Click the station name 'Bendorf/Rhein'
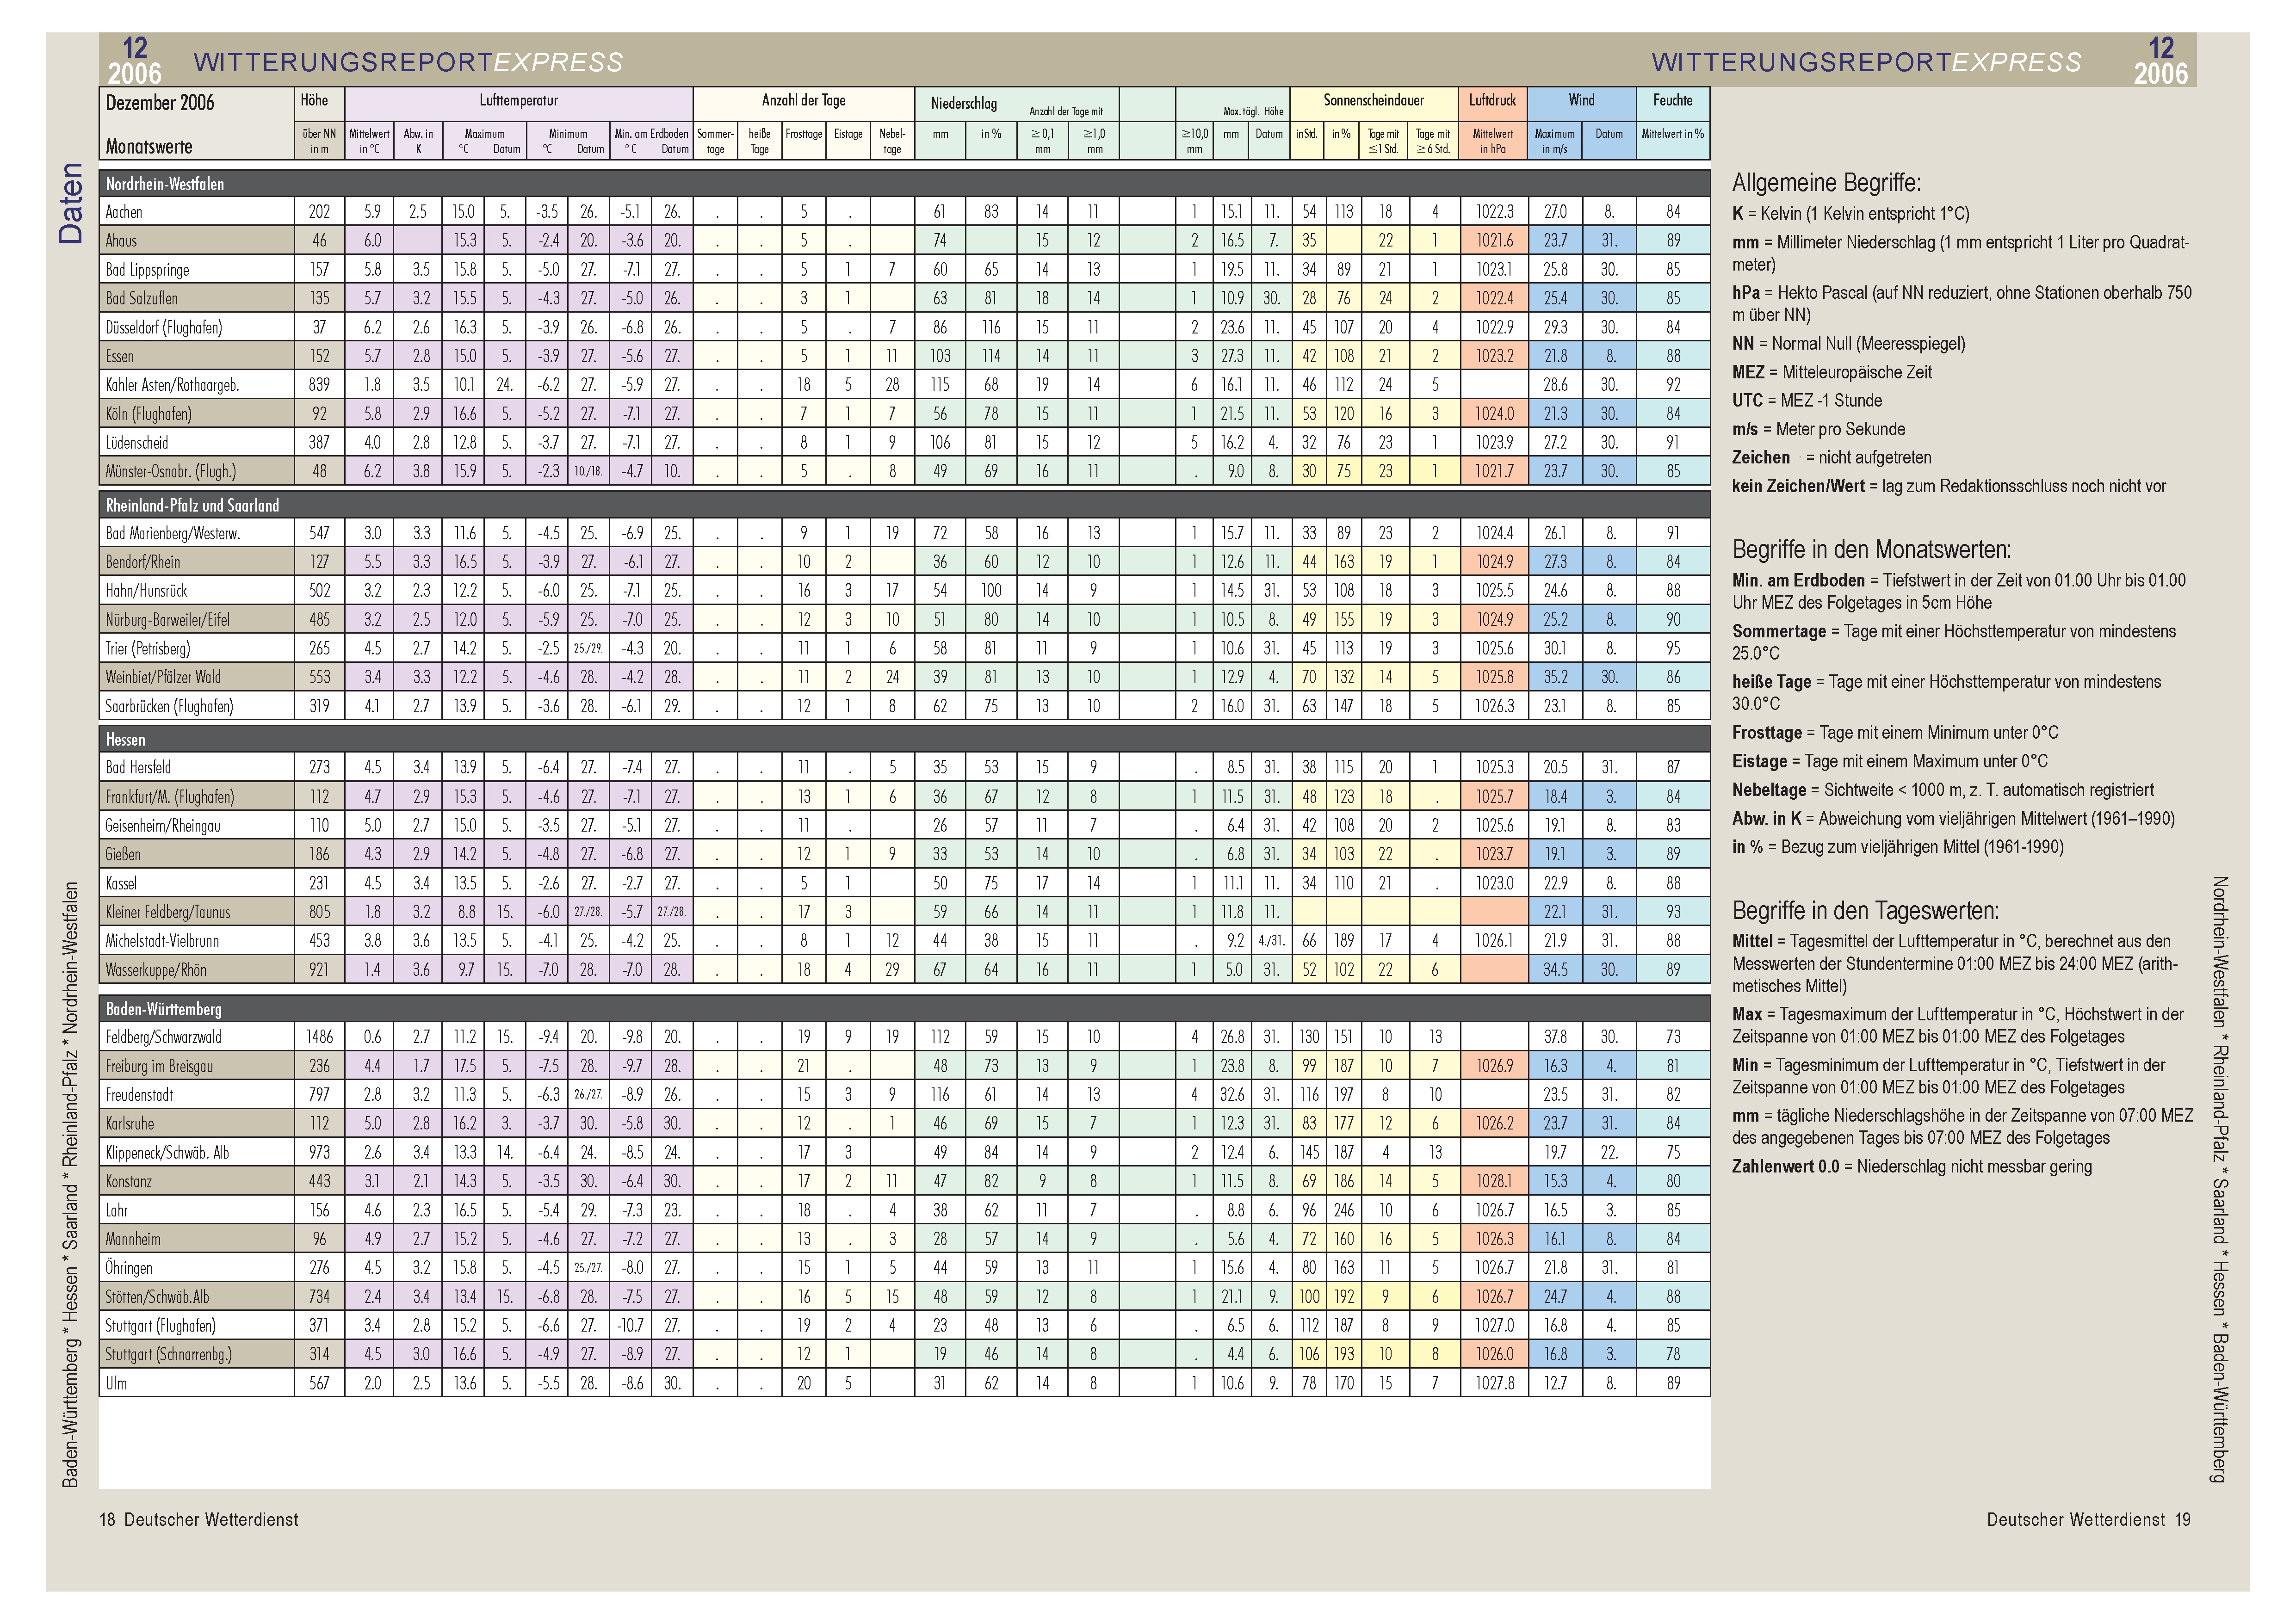2296x1623 pixels. pos(142,562)
